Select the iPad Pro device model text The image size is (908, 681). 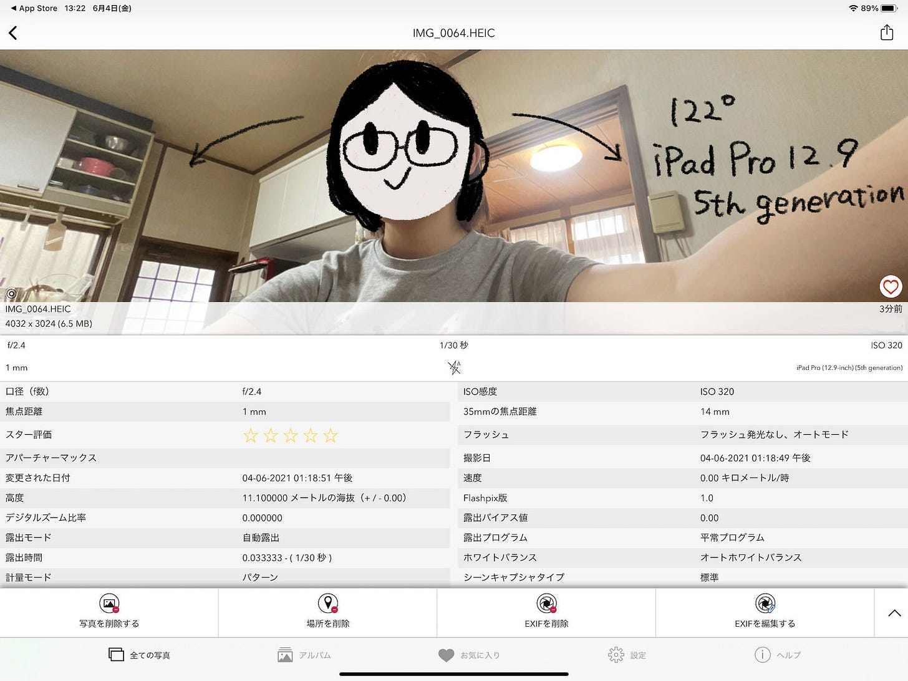(849, 368)
